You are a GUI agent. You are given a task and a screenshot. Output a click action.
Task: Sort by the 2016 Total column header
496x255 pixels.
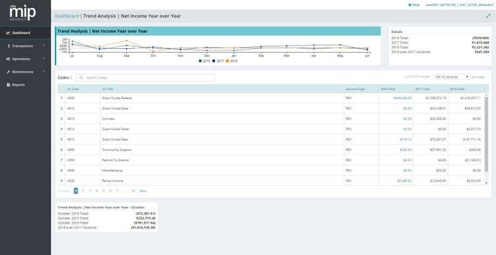point(466,89)
